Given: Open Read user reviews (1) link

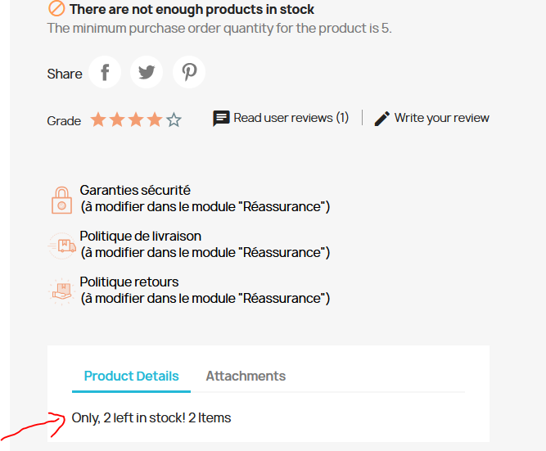Looking at the screenshot, I should tap(291, 118).
